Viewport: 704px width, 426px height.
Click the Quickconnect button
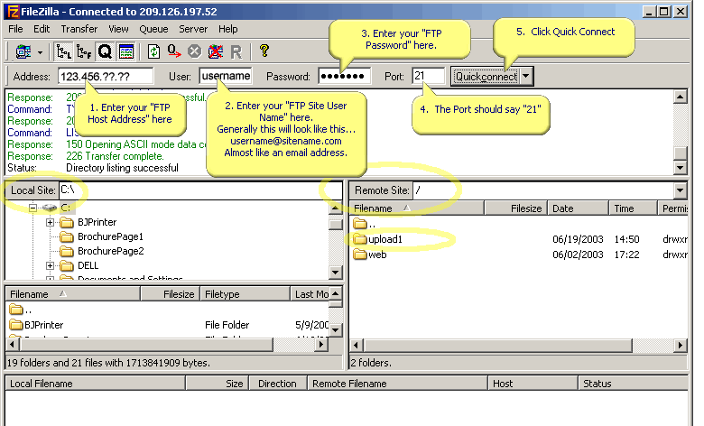point(485,77)
